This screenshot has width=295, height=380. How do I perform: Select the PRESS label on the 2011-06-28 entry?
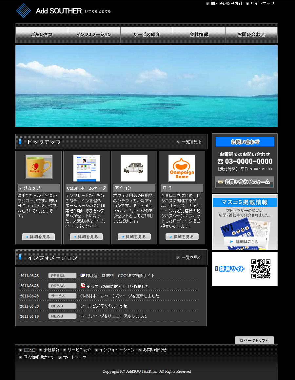62,275
